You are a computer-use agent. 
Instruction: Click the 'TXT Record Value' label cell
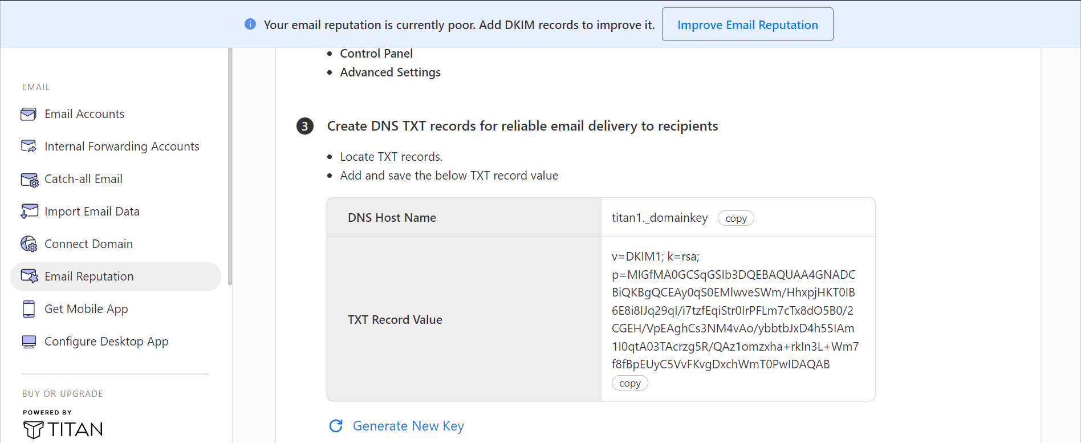pos(464,319)
